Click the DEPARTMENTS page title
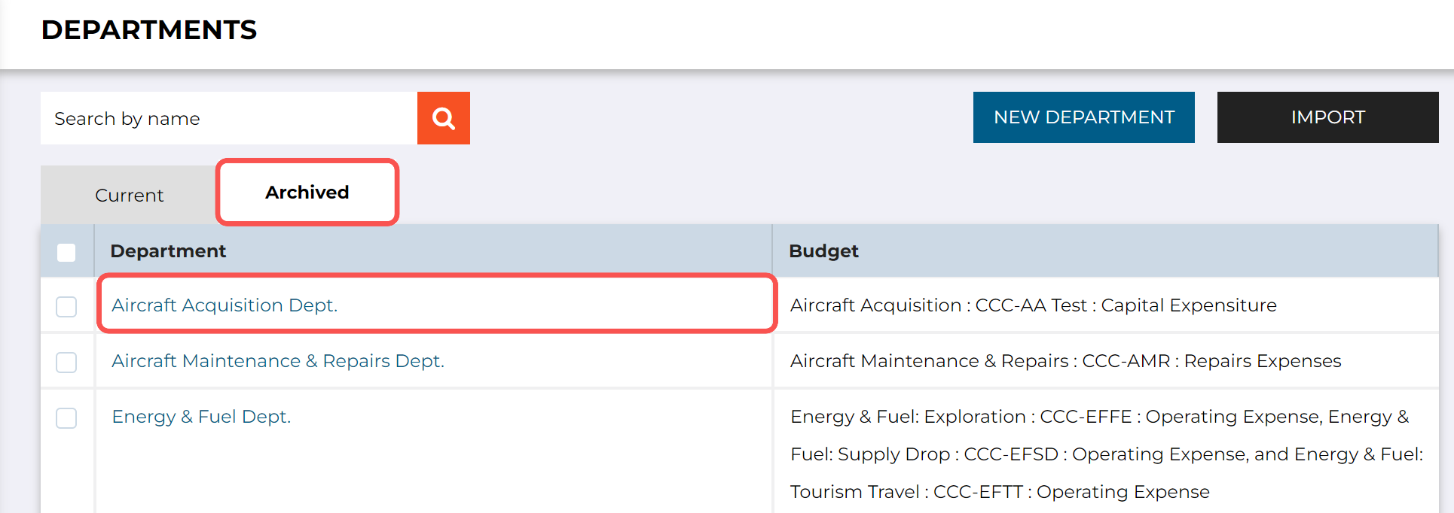 point(149,30)
